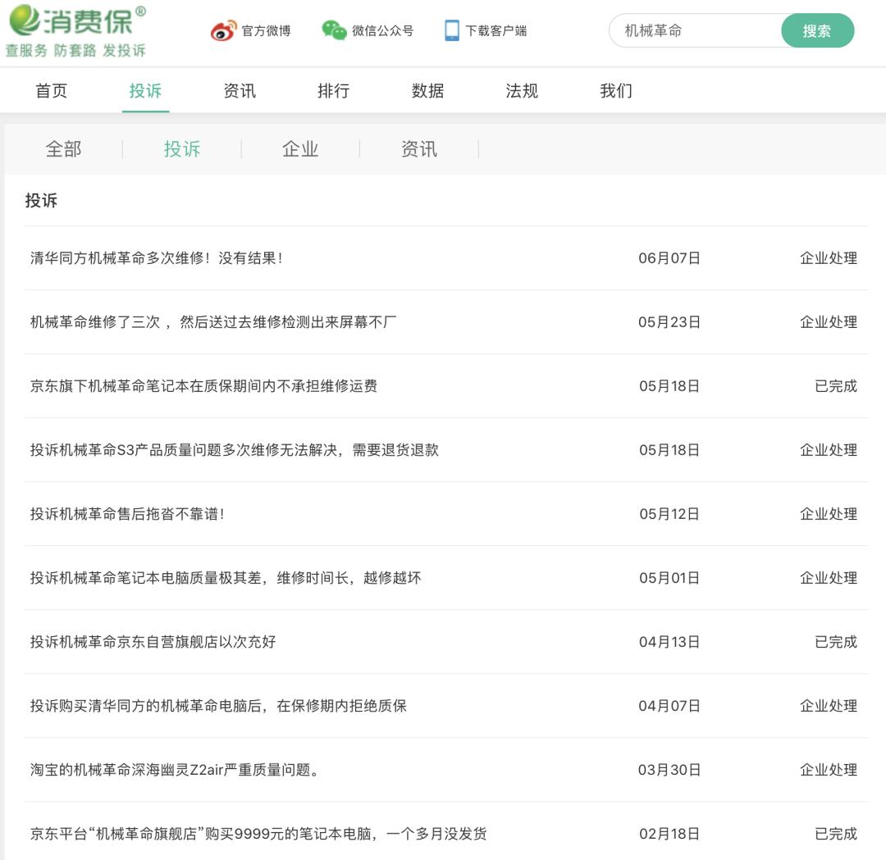Click the date 06月07日
The image size is (886, 860).
pyautogui.click(x=669, y=258)
